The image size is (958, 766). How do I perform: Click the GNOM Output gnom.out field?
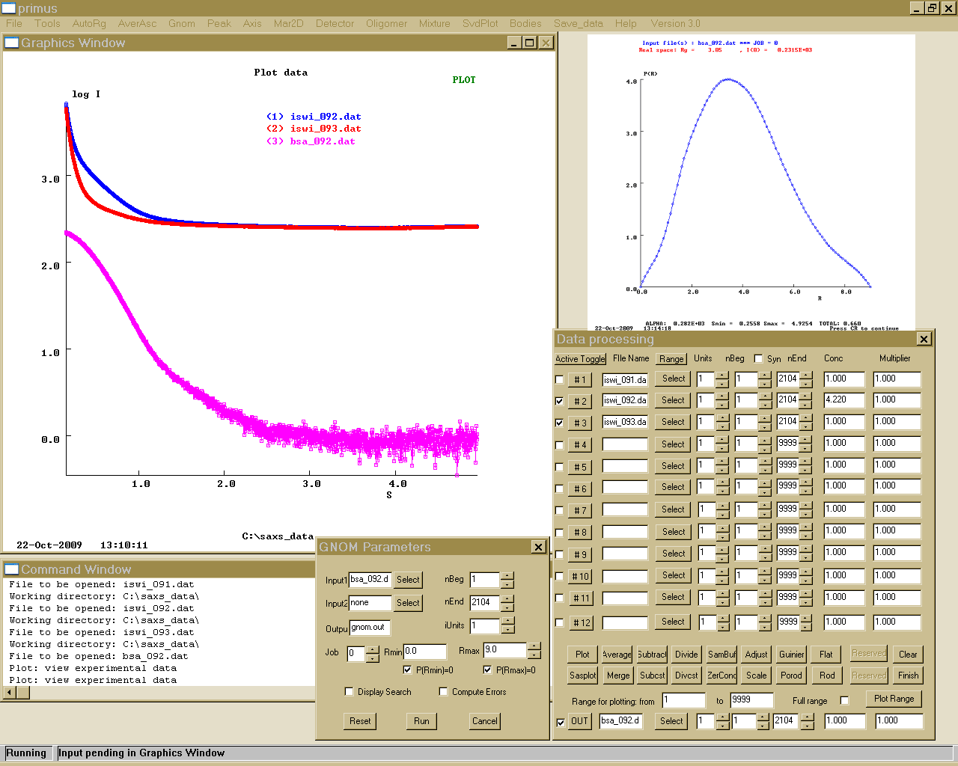370,628
